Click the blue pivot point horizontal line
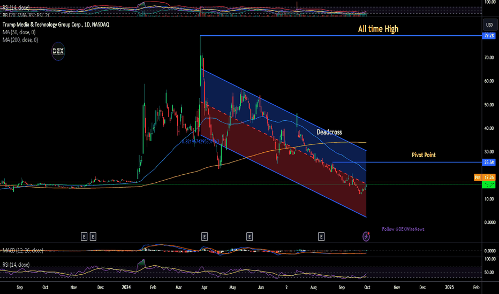 coord(407,163)
